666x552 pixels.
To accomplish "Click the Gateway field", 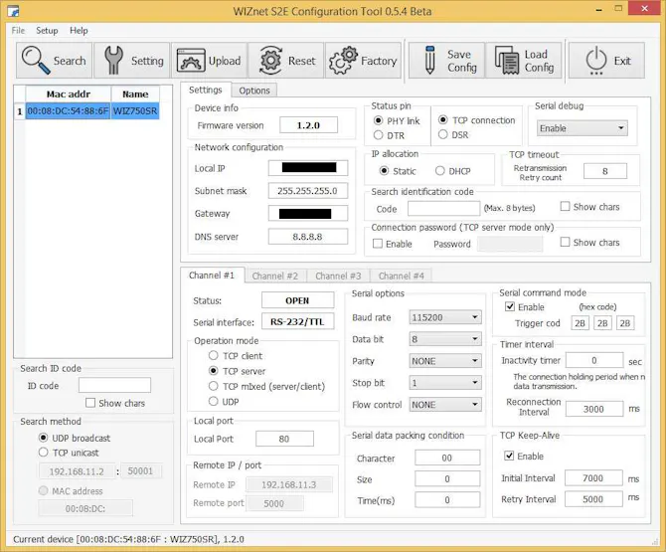I will click(307, 213).
